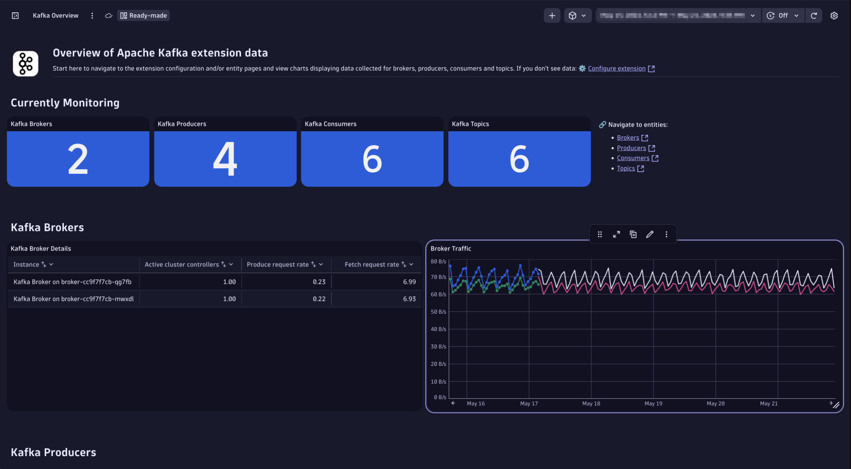Screen dimensions: 851x469
Task: Open dashboard settings gear
Action: 834,15
